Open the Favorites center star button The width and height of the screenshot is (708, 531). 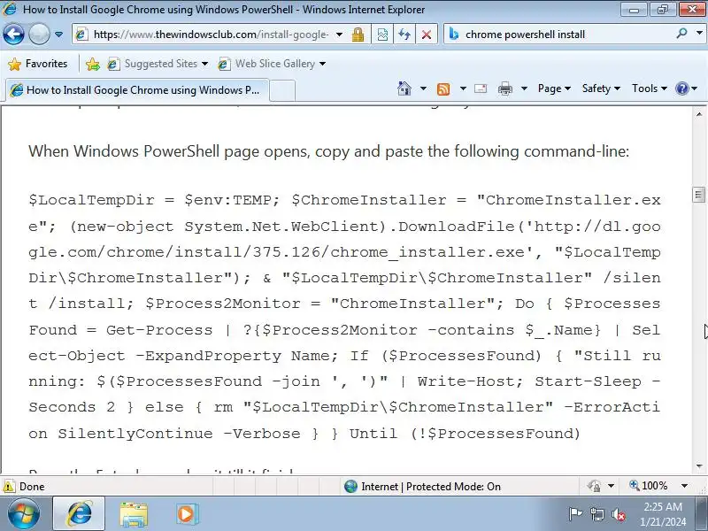[x=38, y=64]
